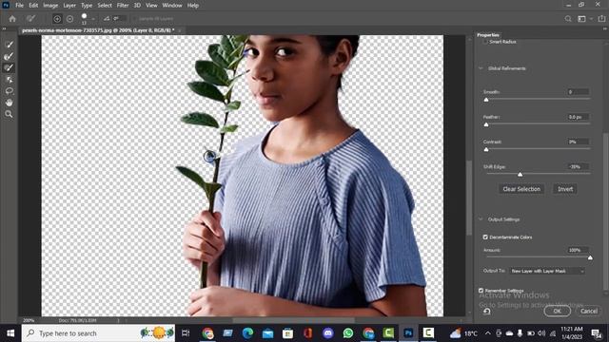The image size is (609, 342).
Task: Open the File menu
Action: [19, 6]
